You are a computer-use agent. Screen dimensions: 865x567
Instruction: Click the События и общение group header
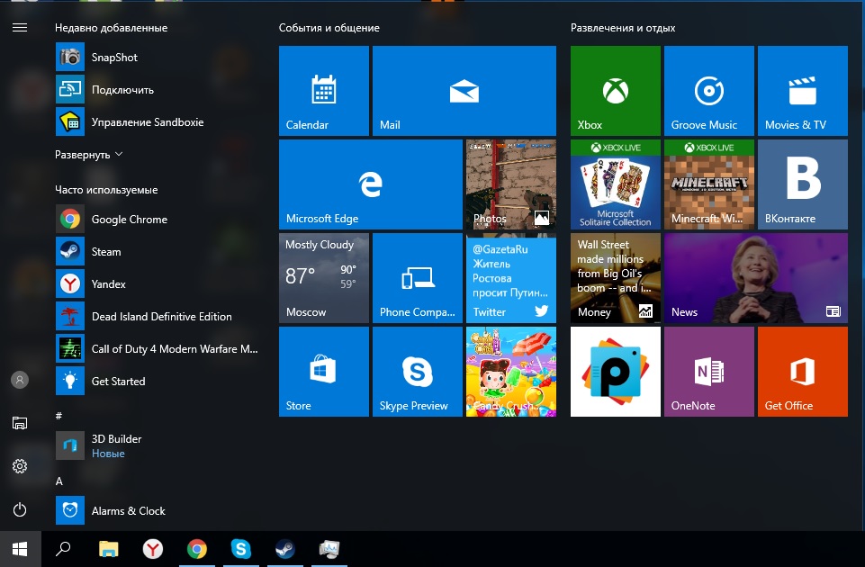pos(329,28)
